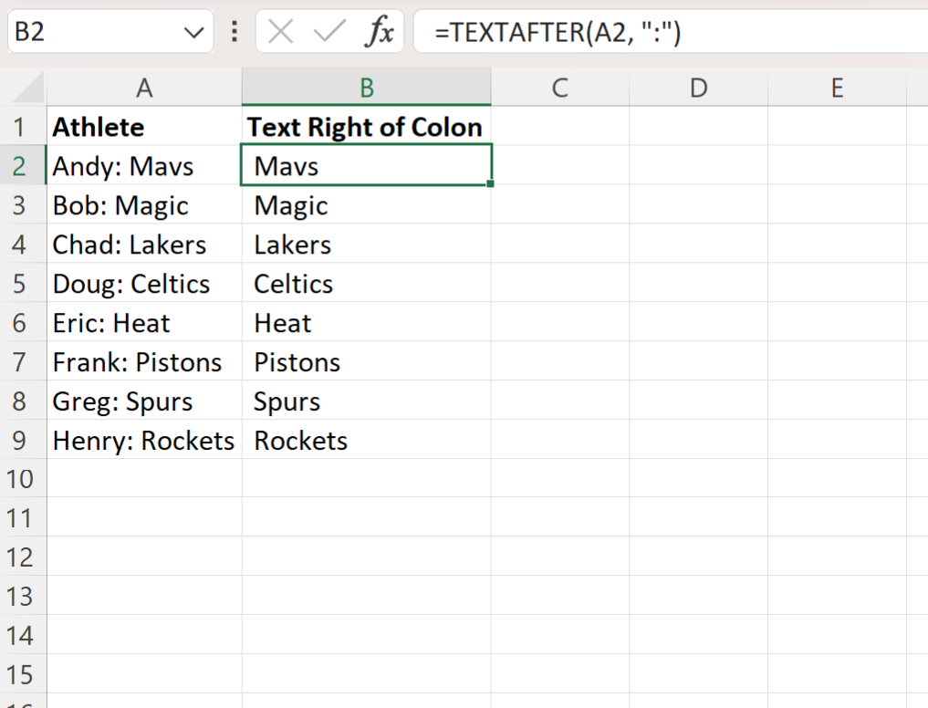Image resolution: width=928 pixels, height=708 pixels.
Task: Click the Name Box showing B2
Action: [91, 30]
